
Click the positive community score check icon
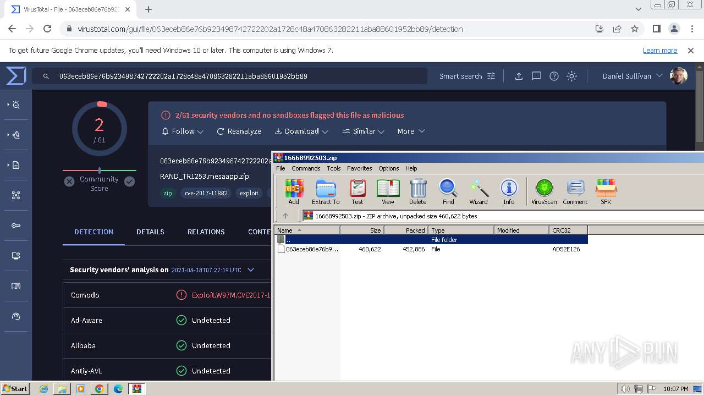pos(129,182)
